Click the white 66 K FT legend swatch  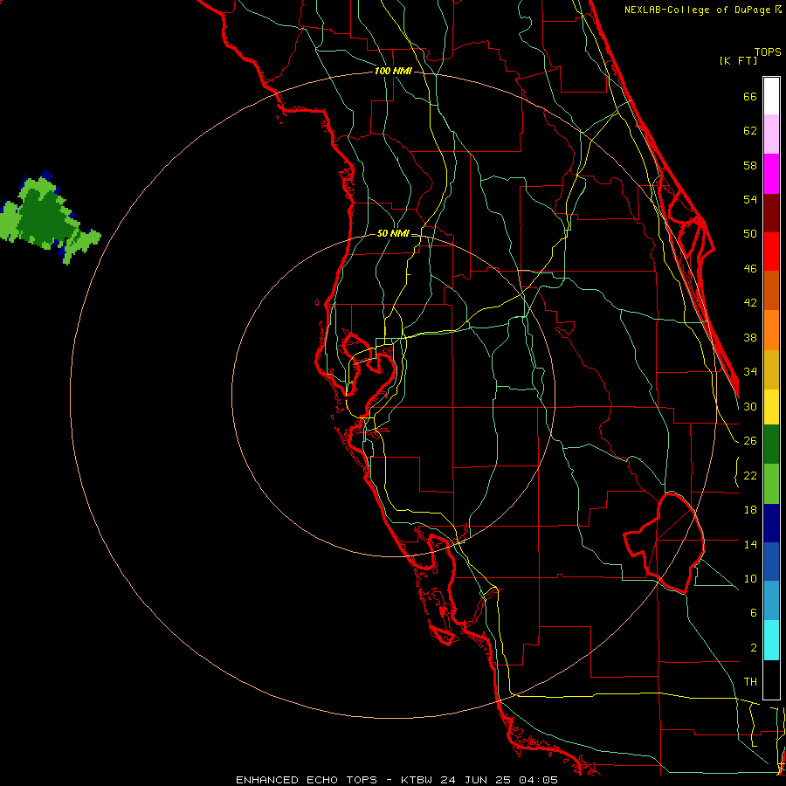[771, 96]
